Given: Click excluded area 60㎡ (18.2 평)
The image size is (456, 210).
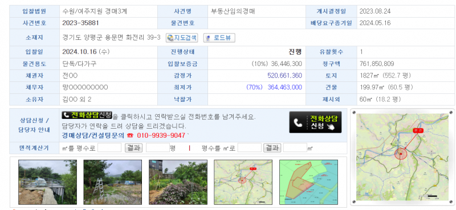Looking at the screenshot, I should (380, 100).
